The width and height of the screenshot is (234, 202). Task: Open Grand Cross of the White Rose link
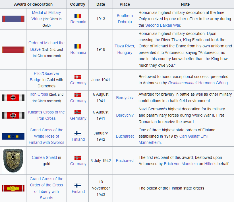coord(46,136)
